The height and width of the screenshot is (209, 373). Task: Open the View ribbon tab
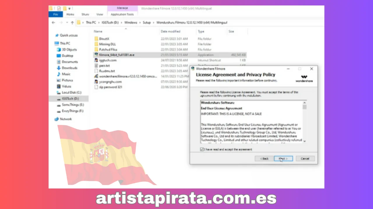click(x=100, y=14)
